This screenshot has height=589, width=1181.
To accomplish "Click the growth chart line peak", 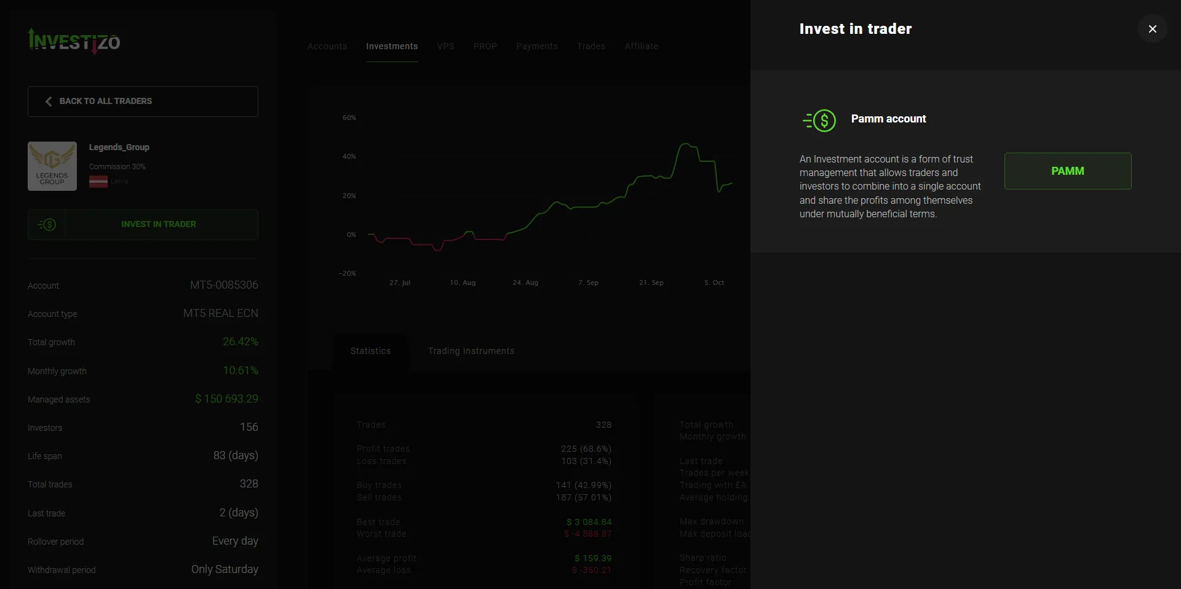I will [685, 145].
